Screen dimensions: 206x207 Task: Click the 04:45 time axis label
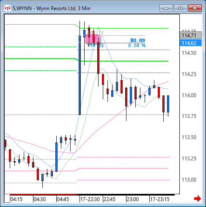[63, 199]
